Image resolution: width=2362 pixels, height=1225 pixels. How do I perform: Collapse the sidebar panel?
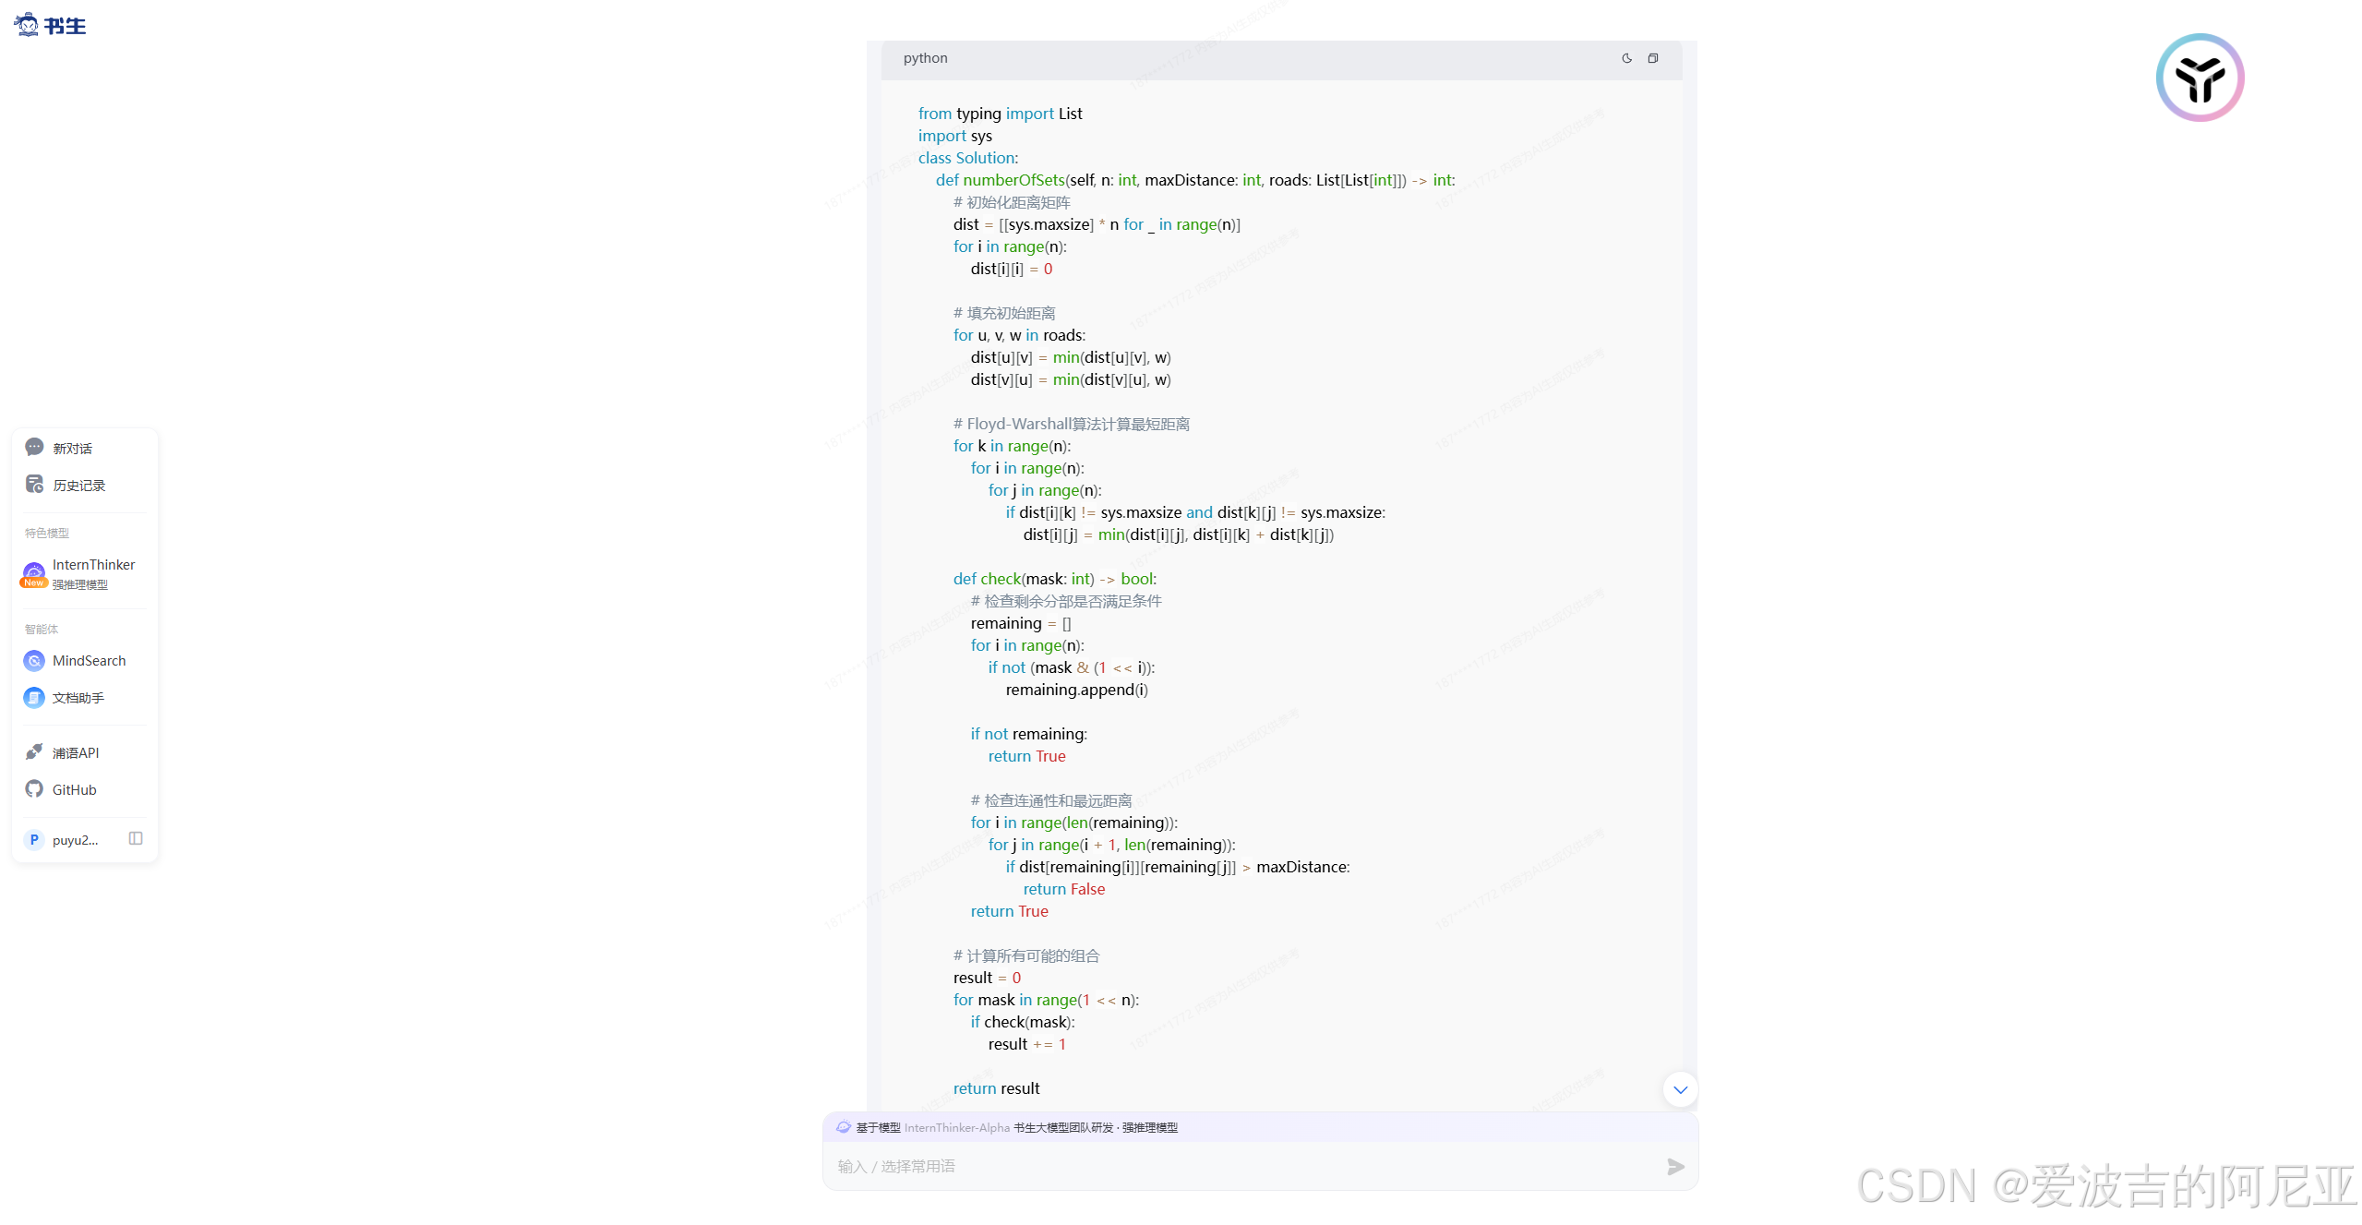(136, 839)
